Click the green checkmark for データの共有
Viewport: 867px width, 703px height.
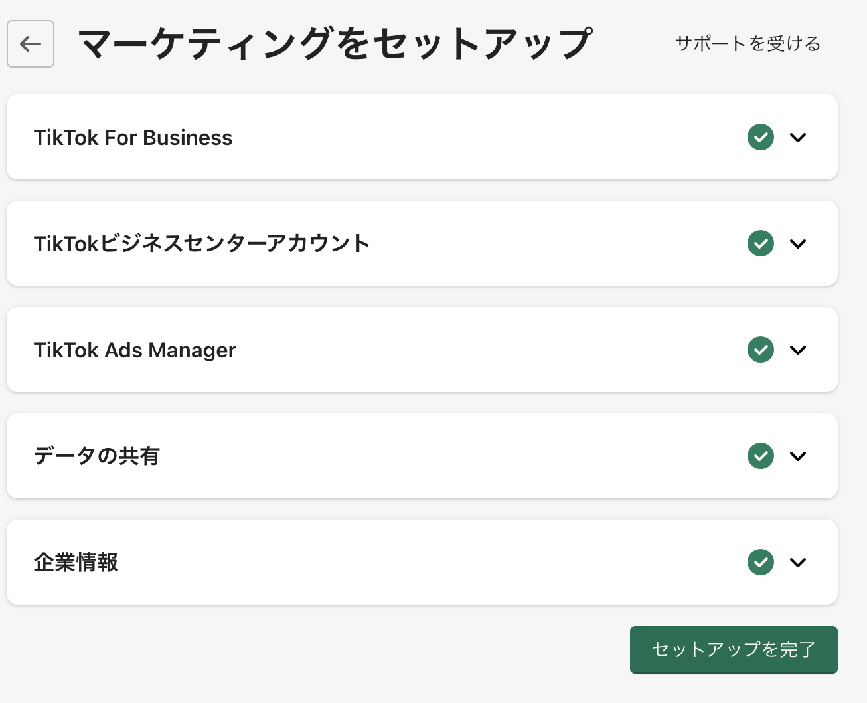pyautogui.click(x=761, y=456)
